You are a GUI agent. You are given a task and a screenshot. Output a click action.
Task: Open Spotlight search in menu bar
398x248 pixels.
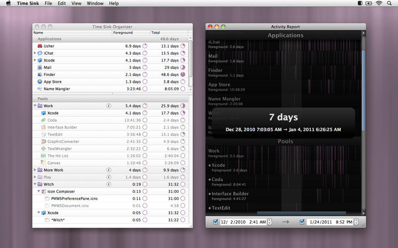[x=389, y=3]
